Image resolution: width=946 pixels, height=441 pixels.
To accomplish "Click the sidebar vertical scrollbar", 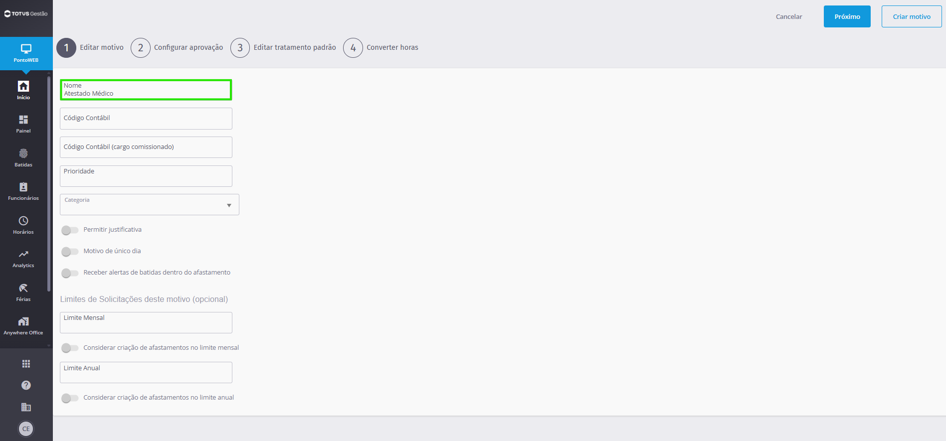I will point(49,183).
